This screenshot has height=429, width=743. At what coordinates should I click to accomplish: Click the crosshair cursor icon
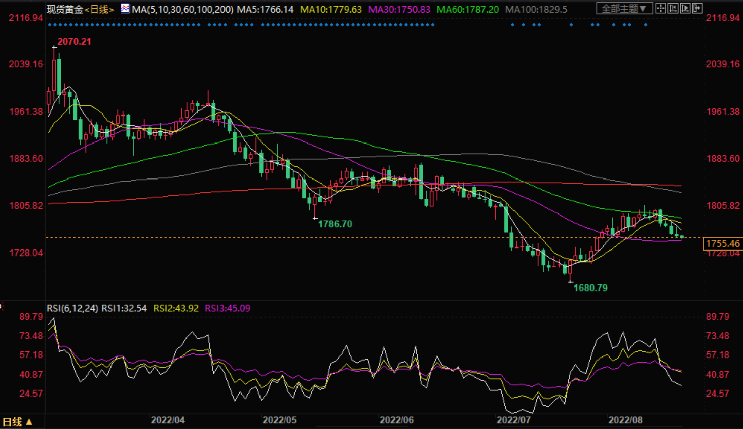coord(660,9)
